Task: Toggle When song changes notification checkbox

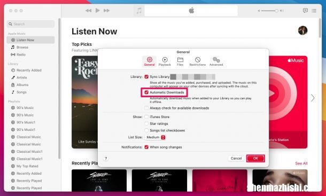Action: [x=146, y=147]
